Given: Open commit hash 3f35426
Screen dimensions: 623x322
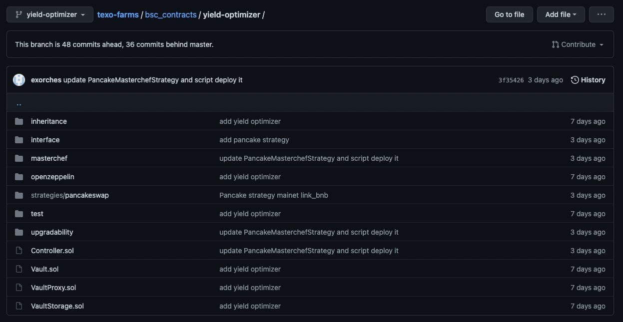Looking at the screenshot, I should pos(511,80).
